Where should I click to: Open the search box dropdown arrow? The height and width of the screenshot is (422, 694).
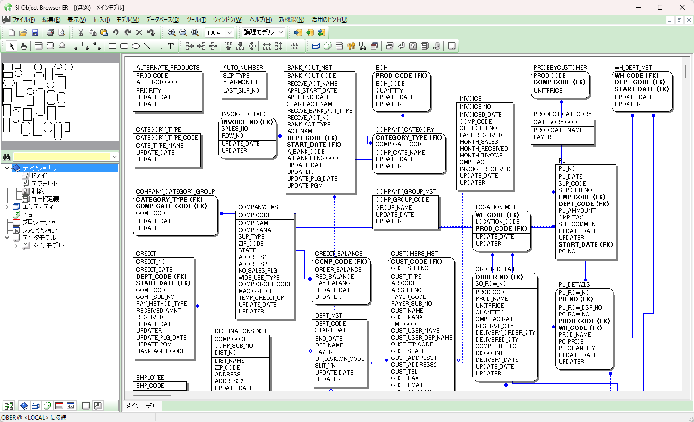pyautogui.click(x=114, y=157)
